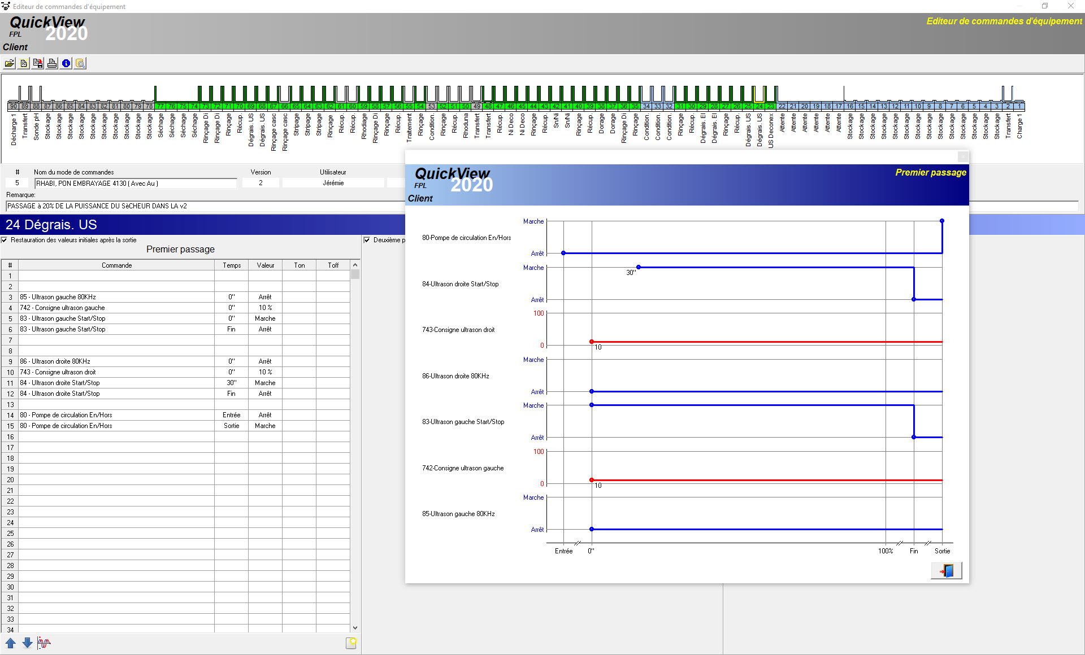
Task: Select station 90 Décharge 1
Action: coord(14,106)
